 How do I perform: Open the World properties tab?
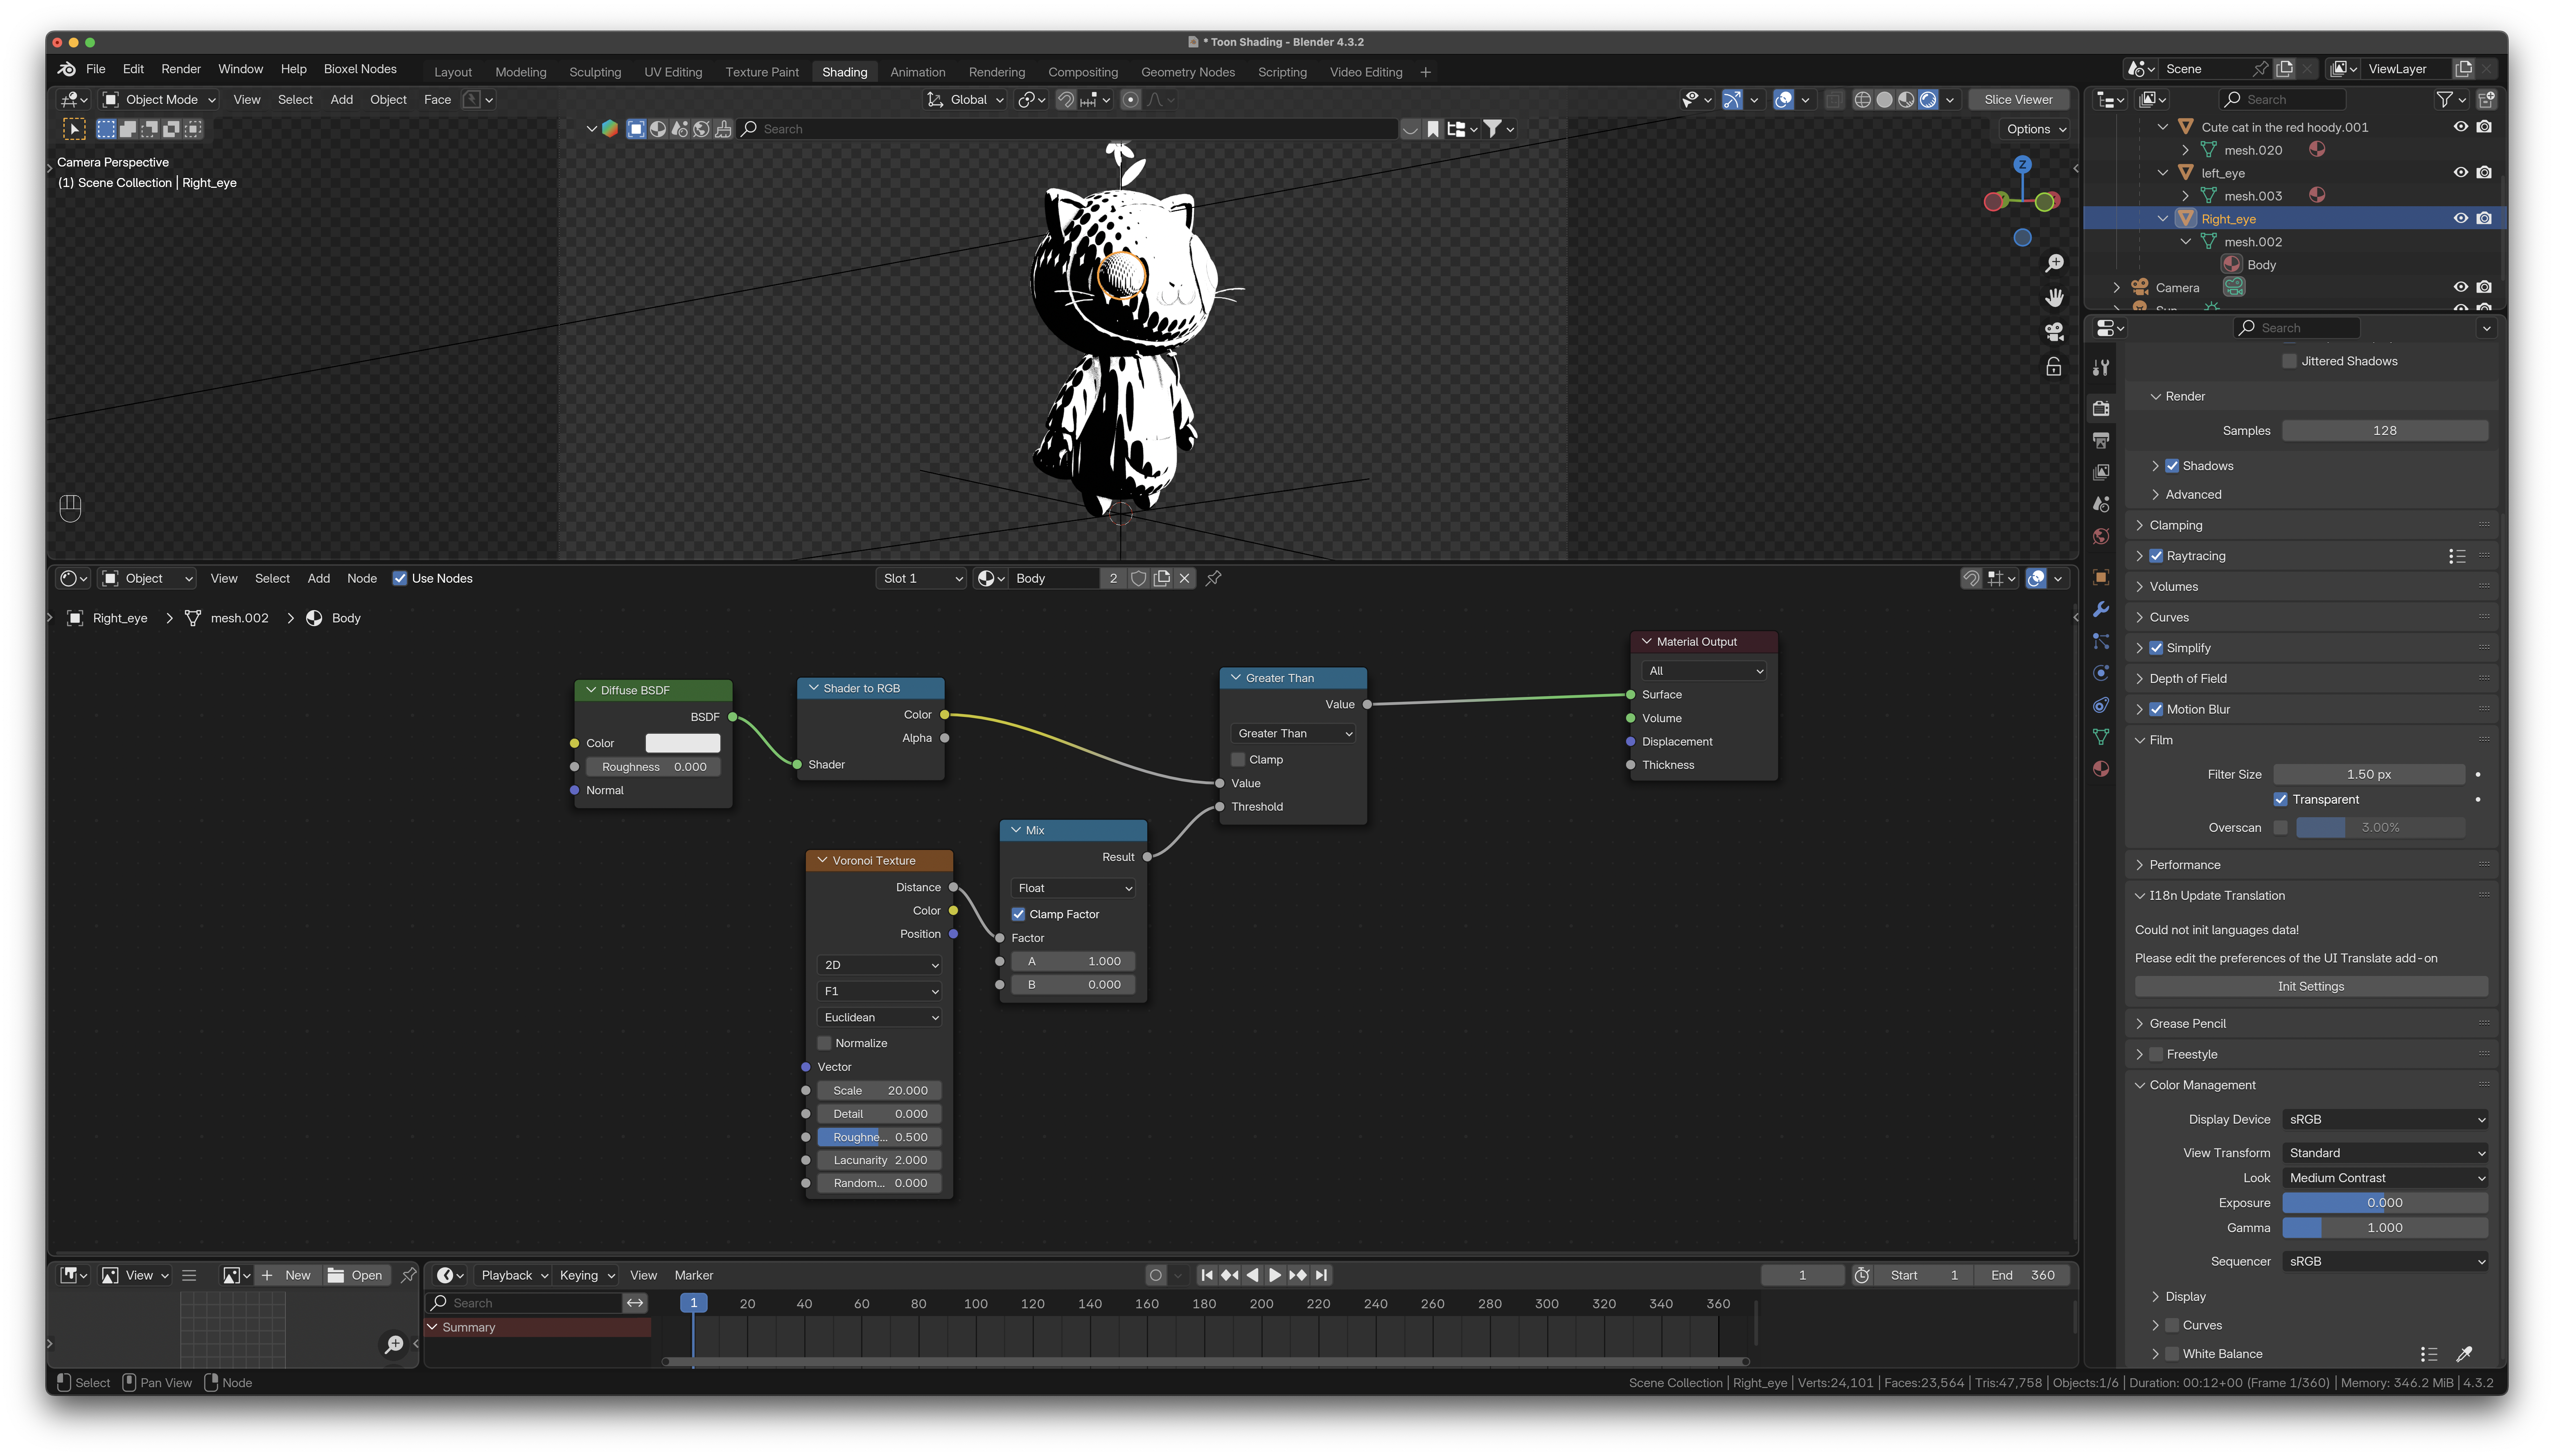click(2101, 537)
